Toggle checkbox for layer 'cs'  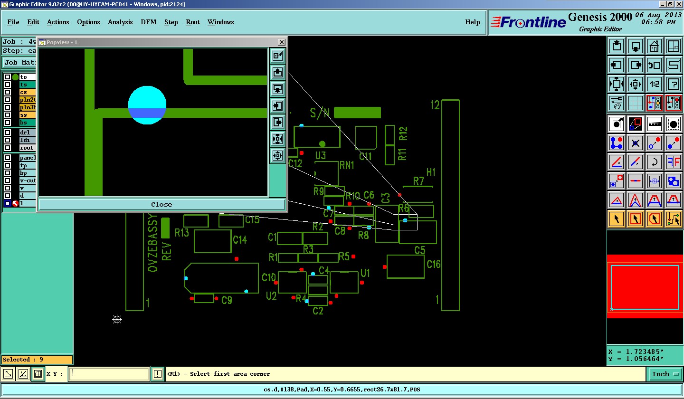[8, 92]
